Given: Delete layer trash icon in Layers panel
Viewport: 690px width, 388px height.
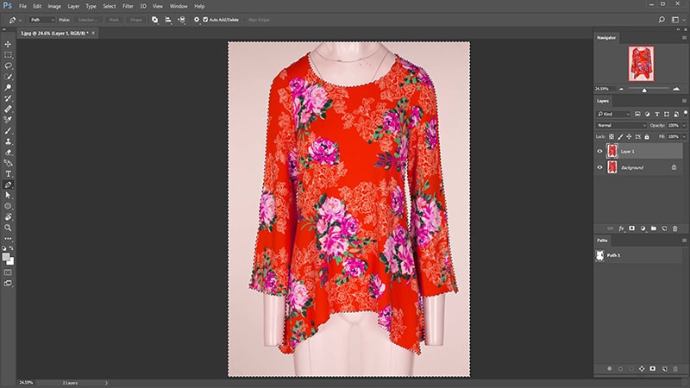Looking at the screenshot, I should tap(675, 228).
